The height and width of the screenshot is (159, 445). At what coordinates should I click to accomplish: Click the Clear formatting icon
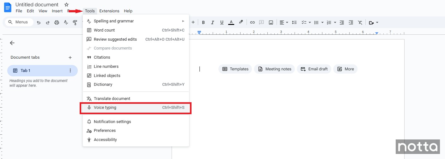[360, 22]
